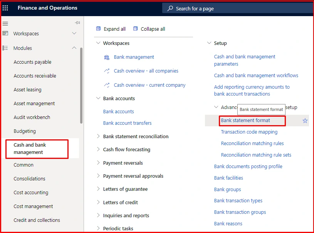Screen dimensions: 314x233
Task: Click Cash overview all companies chart icon
Action: tap(107, 71)
